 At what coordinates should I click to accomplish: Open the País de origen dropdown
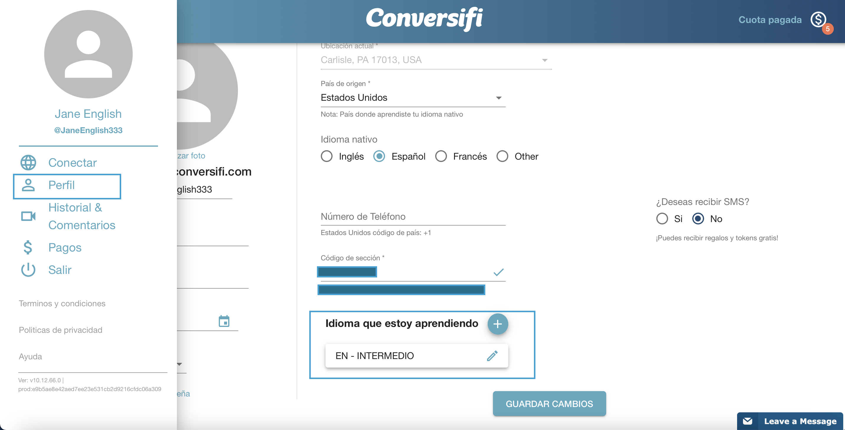coord(498,97)
